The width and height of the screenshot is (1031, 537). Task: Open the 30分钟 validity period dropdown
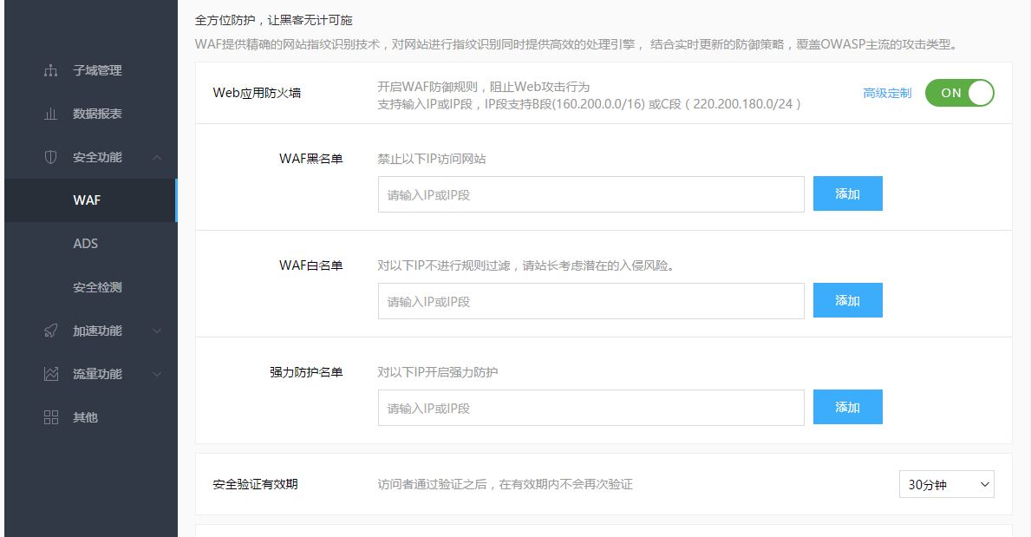pos(945,484)
